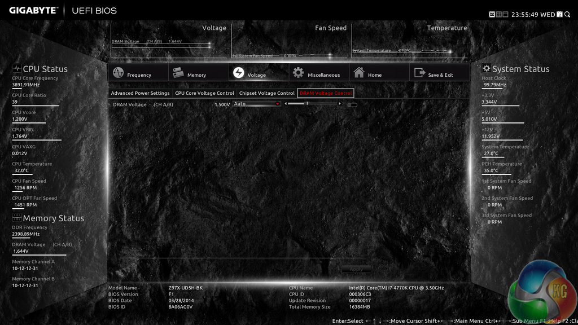Click the Fan Speed graph panel

[290, 41]
